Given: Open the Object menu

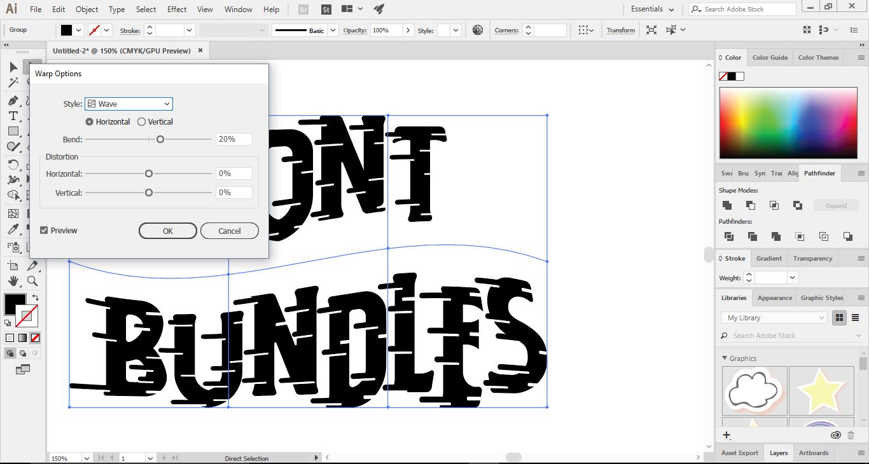Looking at the screenshot, I should 87,10.
